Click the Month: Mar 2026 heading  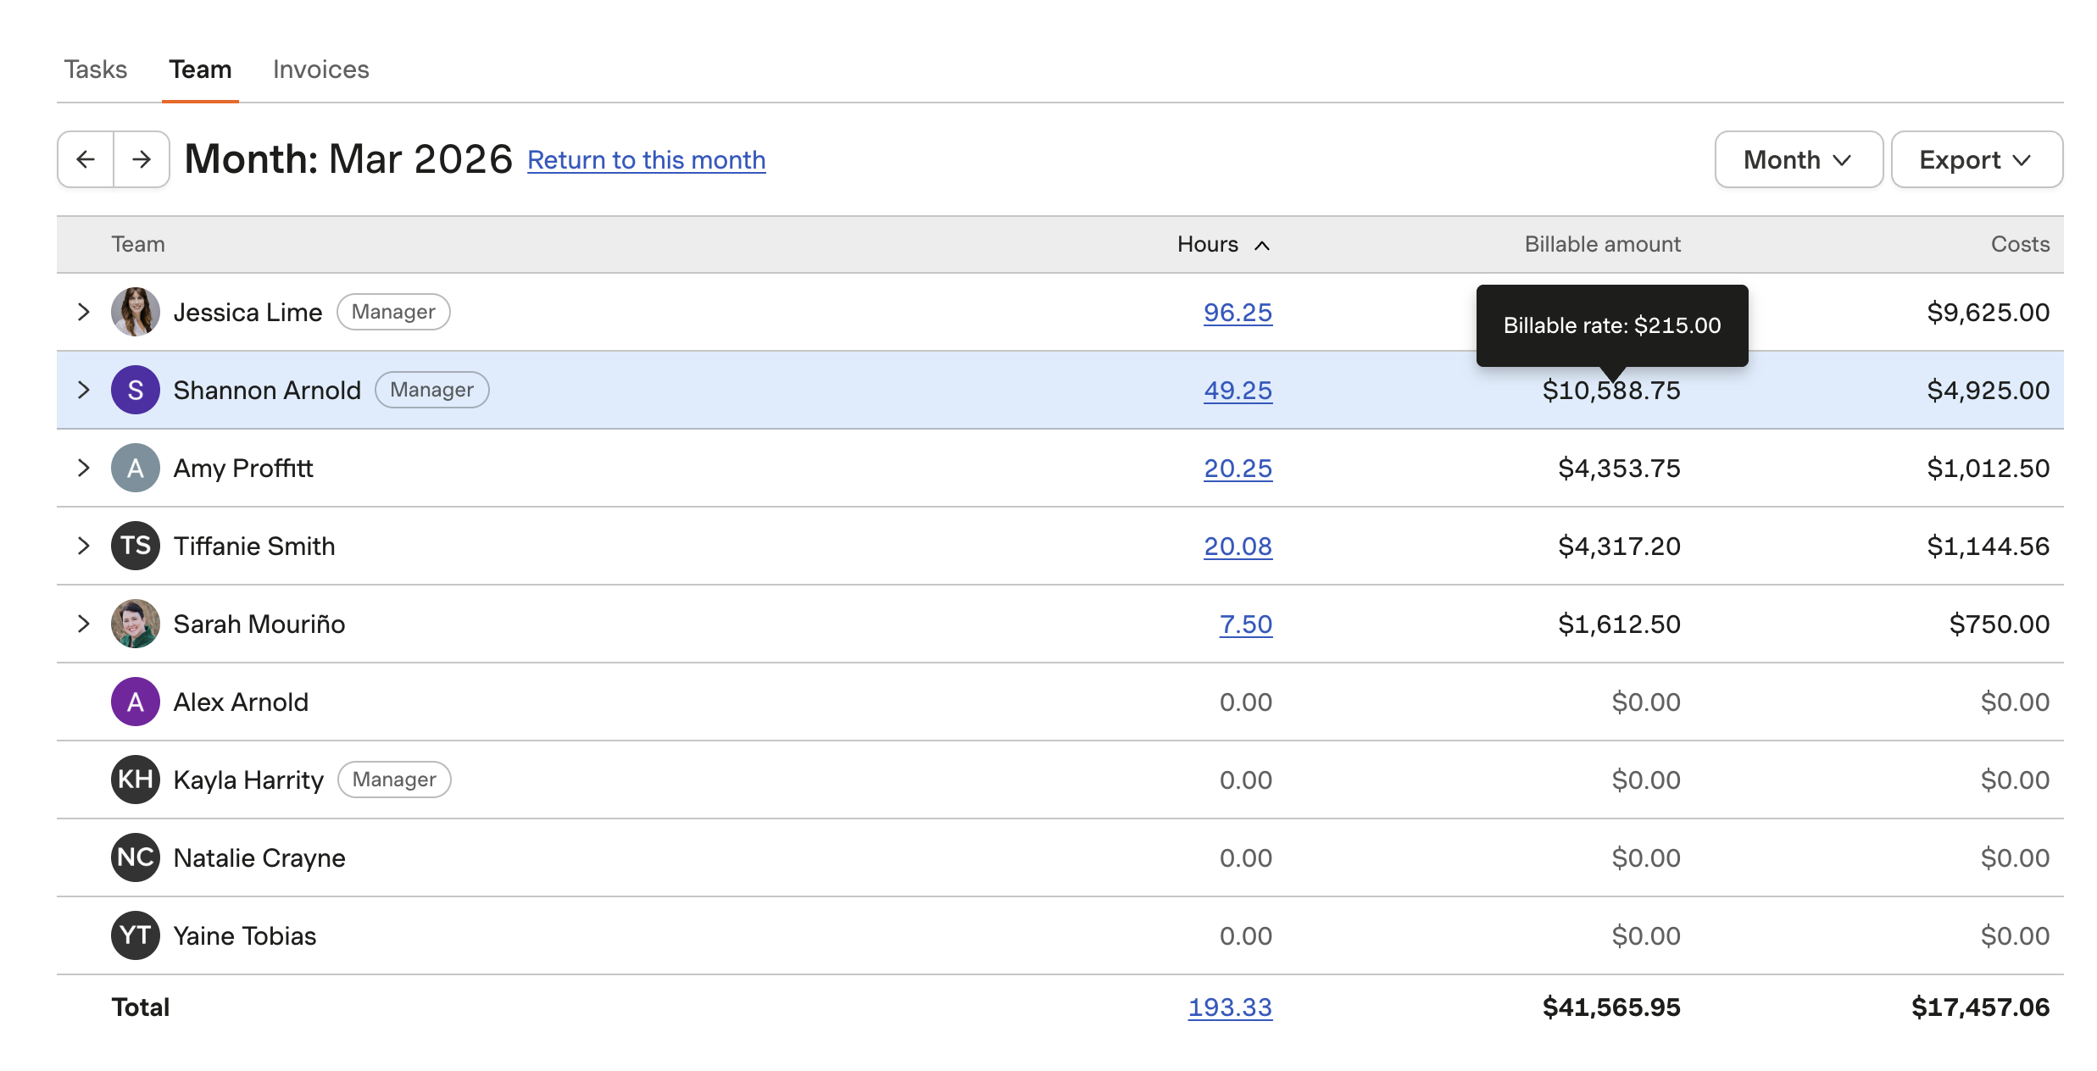coord(349,159)
